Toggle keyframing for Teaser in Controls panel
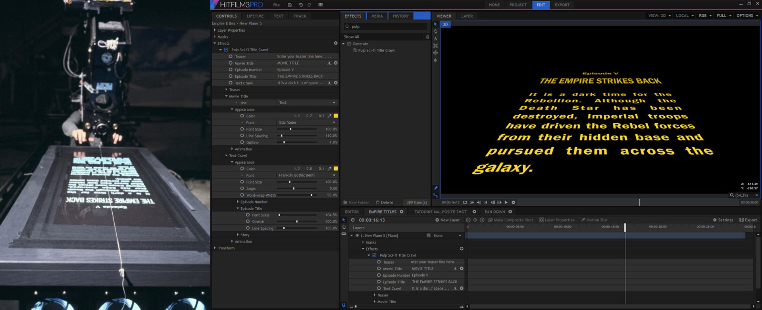 [231, 56]
